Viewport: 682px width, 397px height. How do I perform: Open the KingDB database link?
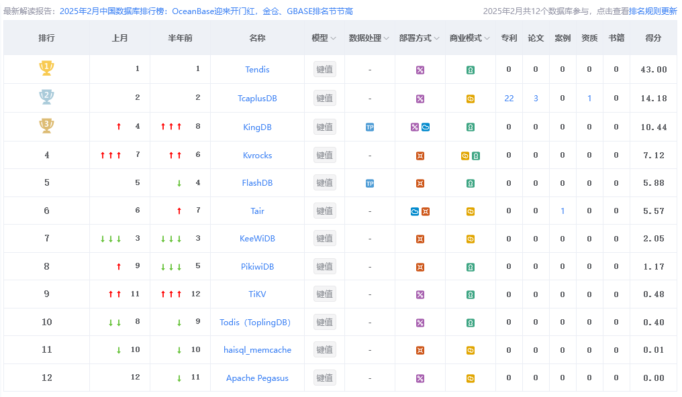coord(258,127)
